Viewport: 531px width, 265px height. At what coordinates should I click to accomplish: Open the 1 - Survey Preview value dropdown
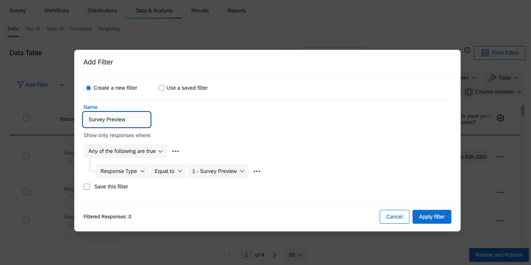(x=218, y=171)
